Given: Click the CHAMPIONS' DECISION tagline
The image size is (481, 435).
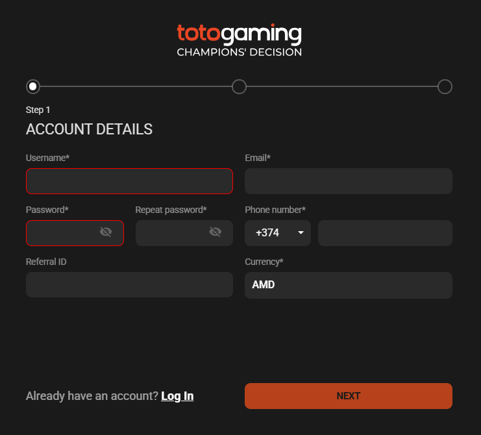Looking at the screenshot, I should pyautogui.click(x=239, y=52).
